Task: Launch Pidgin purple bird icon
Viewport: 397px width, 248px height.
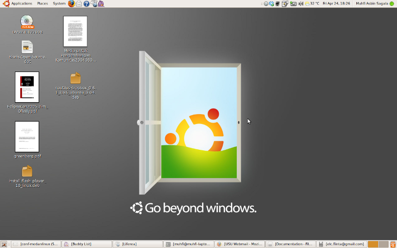Action: click(x=101, y=3)
